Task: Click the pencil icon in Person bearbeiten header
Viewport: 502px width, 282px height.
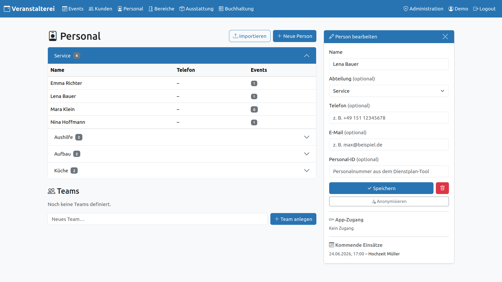Action: 332,37
